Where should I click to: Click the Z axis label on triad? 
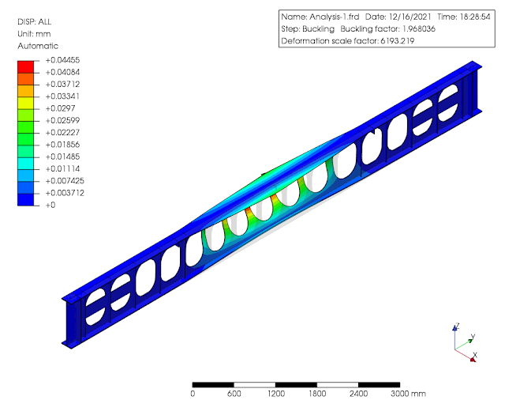(457, 326)
